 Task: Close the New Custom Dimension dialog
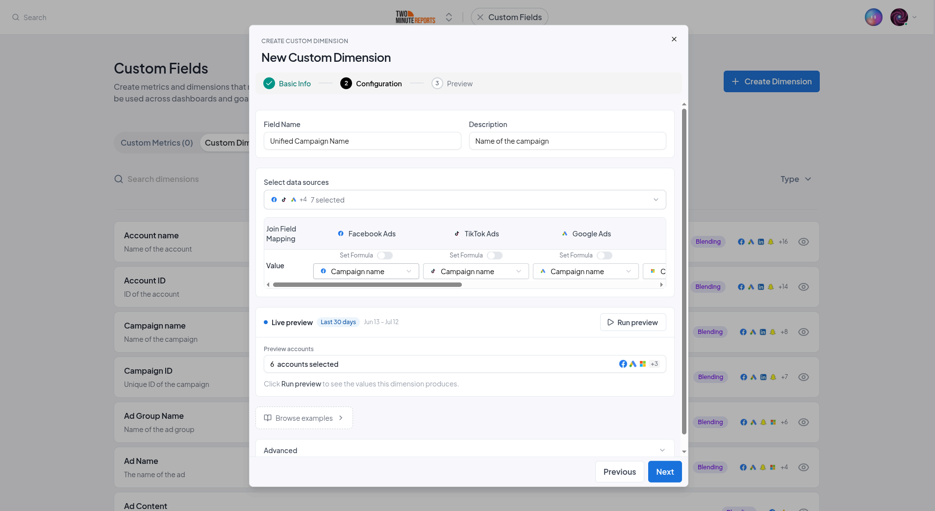pos(674,39)
